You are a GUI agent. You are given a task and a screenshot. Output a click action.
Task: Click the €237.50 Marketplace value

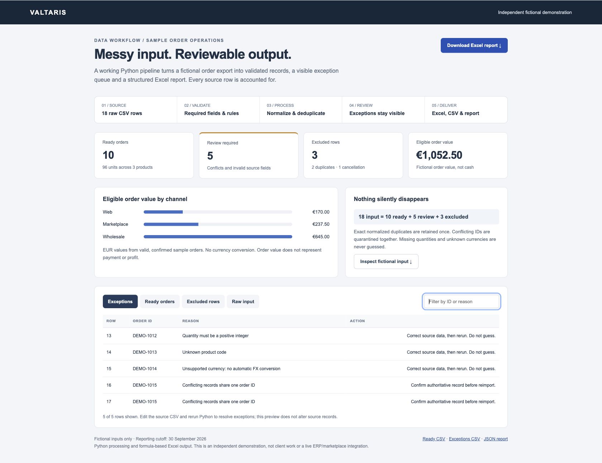pyautogui.click(x=321, y=224)
